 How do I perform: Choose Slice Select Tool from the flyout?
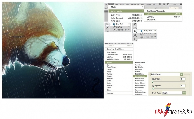pyautogui.click(x=120, y=30)
